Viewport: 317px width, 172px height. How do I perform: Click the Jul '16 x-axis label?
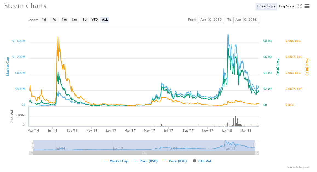[52, 131]
